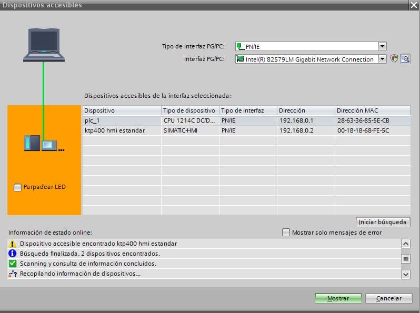Select the plc_1 device row

122,120
